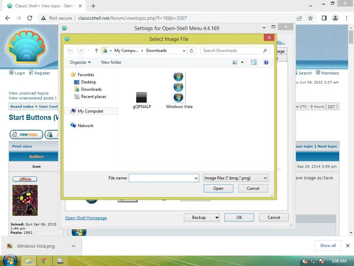The height and width of the screenshot is (266, 354).
Task: Select My Computer in navigation pane
Action: click(x=91, y=111)
